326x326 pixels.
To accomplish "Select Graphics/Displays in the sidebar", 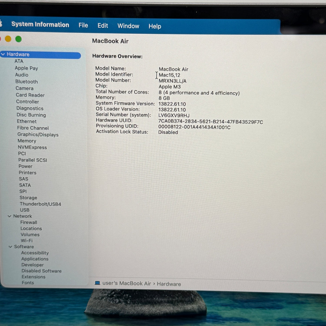I will (38, 134).
